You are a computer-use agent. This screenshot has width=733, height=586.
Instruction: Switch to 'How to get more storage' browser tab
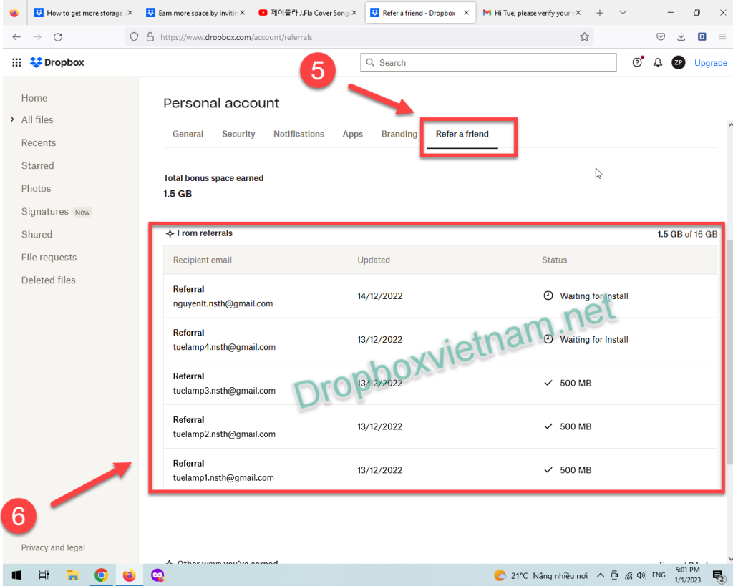[x=84, y=13]
